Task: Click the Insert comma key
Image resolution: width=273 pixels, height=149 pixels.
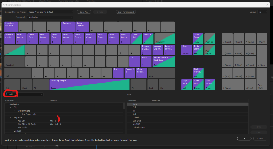Action: 118,73
